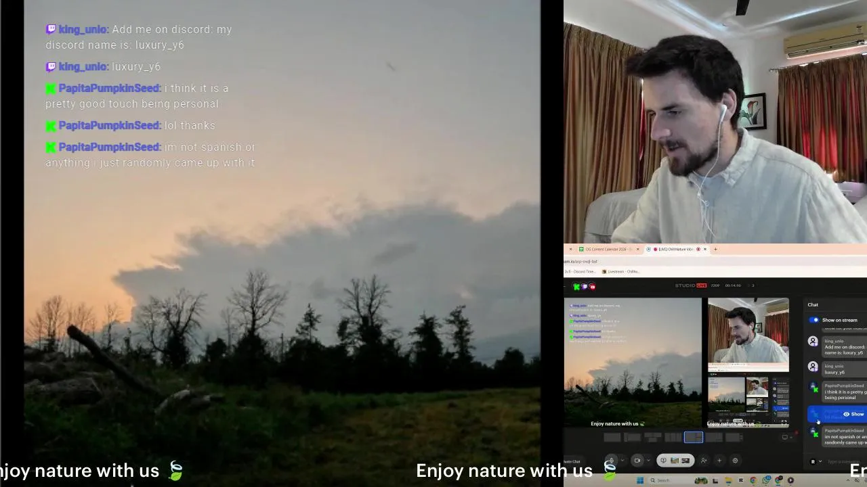Select the nature scene source in preview
The height and width of the screenshot is (487, 867).
[x=633, y=363]
